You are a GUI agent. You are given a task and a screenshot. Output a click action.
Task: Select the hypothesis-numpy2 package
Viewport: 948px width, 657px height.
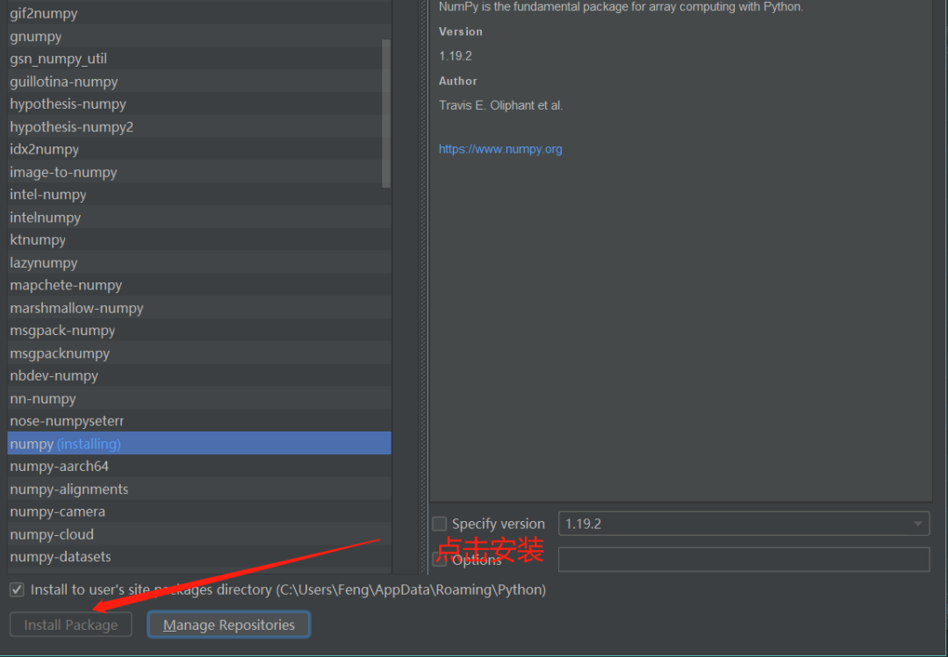199,126
